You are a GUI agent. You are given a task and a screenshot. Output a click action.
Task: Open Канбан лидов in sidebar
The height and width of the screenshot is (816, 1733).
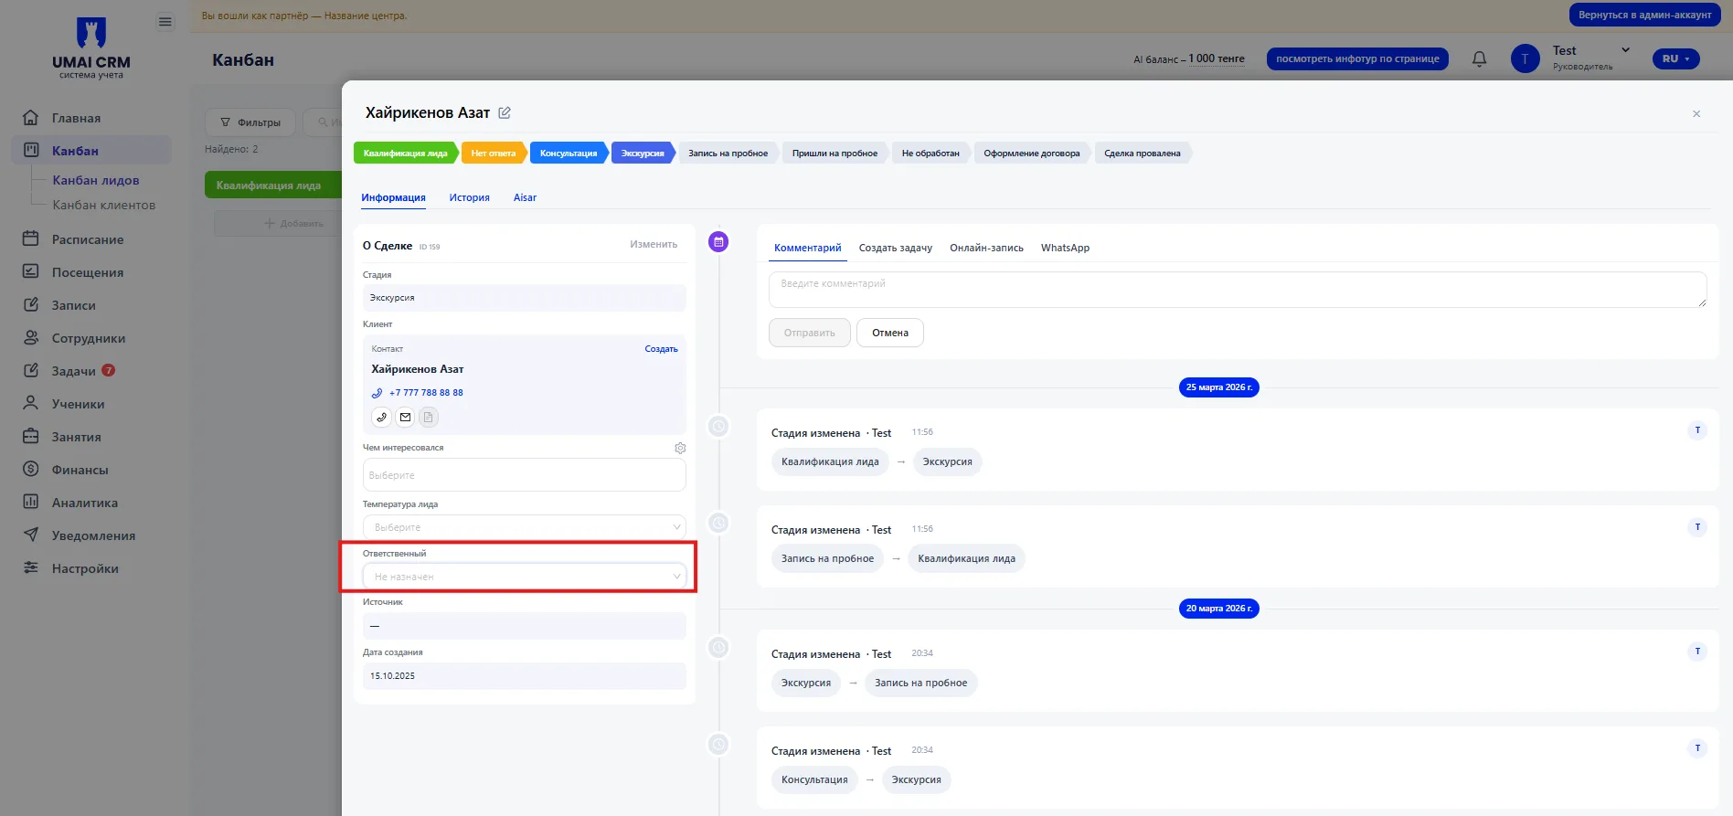pyautogui.click(x=96, y=180)
